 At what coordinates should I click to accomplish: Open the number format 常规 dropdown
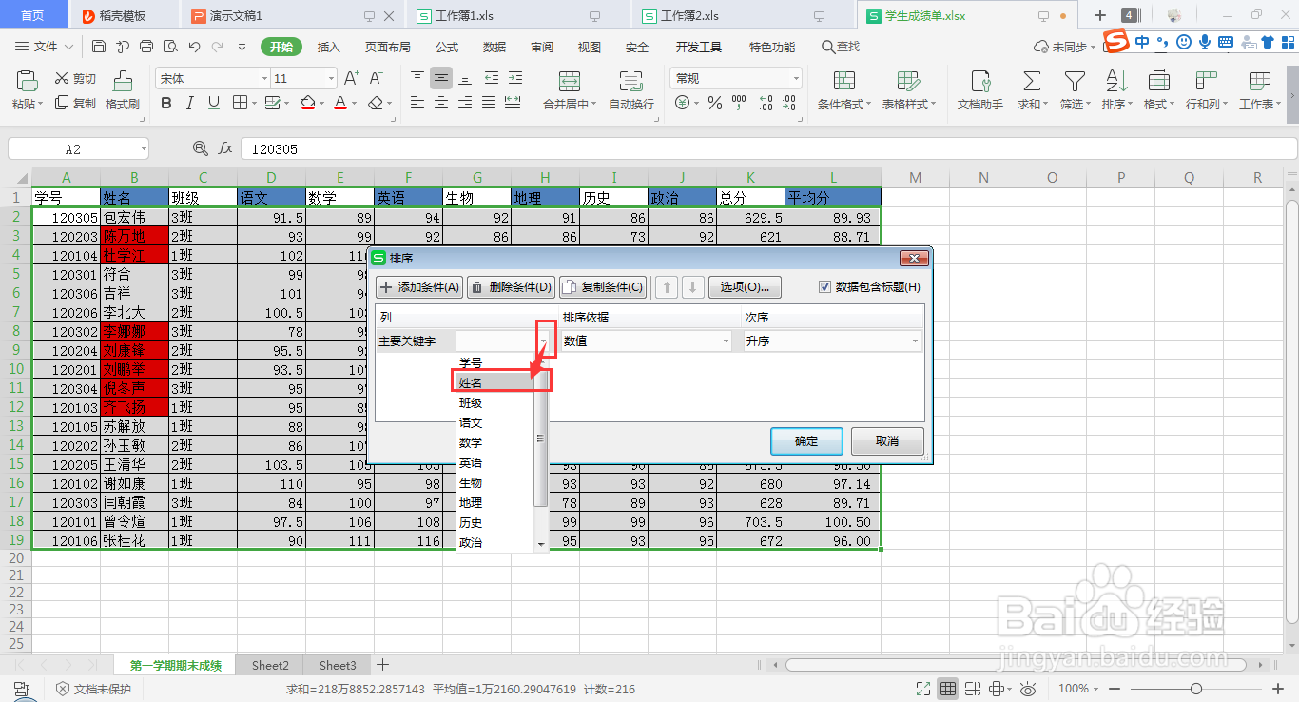pos(796,78)
